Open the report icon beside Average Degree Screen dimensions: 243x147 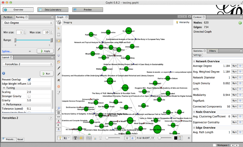point(240,66)
